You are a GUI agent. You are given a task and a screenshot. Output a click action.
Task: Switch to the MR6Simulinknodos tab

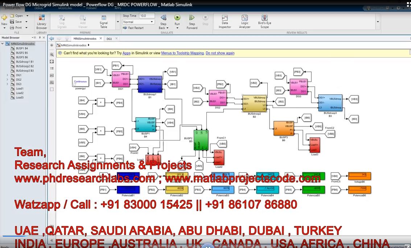pos(85,38)
